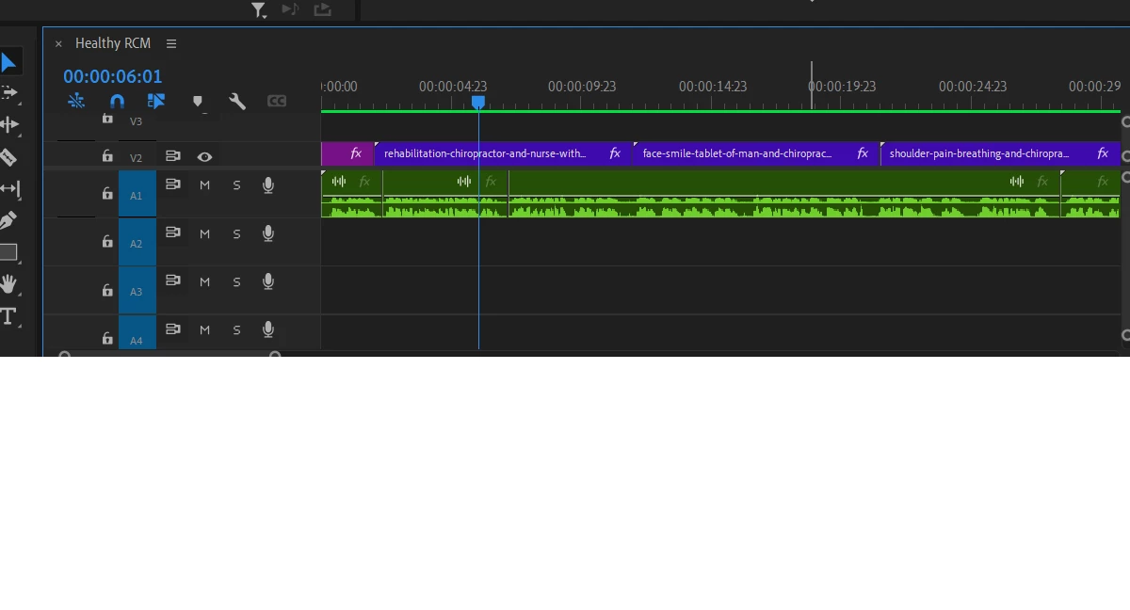Mute track A3
Viewport: 1130px width, 610px height.
(x=204, y=281)
